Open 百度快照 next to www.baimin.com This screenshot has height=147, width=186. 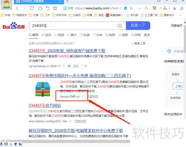click(x=80, y=121)
